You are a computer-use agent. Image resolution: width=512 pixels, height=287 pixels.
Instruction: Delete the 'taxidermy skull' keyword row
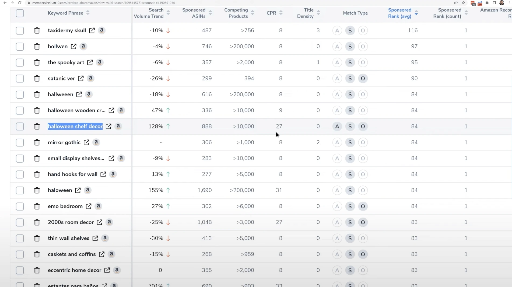pos(37,30)
